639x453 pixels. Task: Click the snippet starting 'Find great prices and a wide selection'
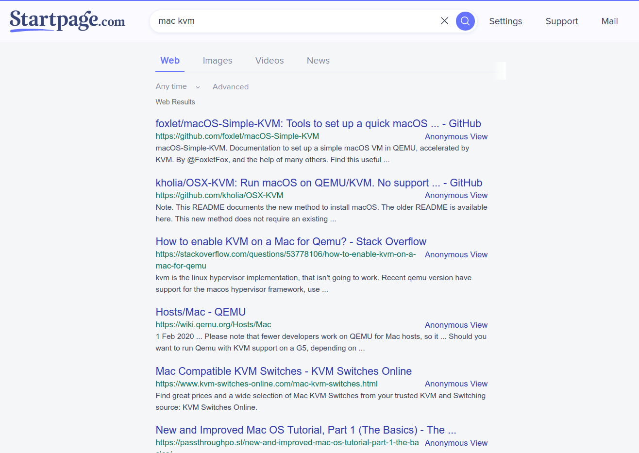point(320,402)
